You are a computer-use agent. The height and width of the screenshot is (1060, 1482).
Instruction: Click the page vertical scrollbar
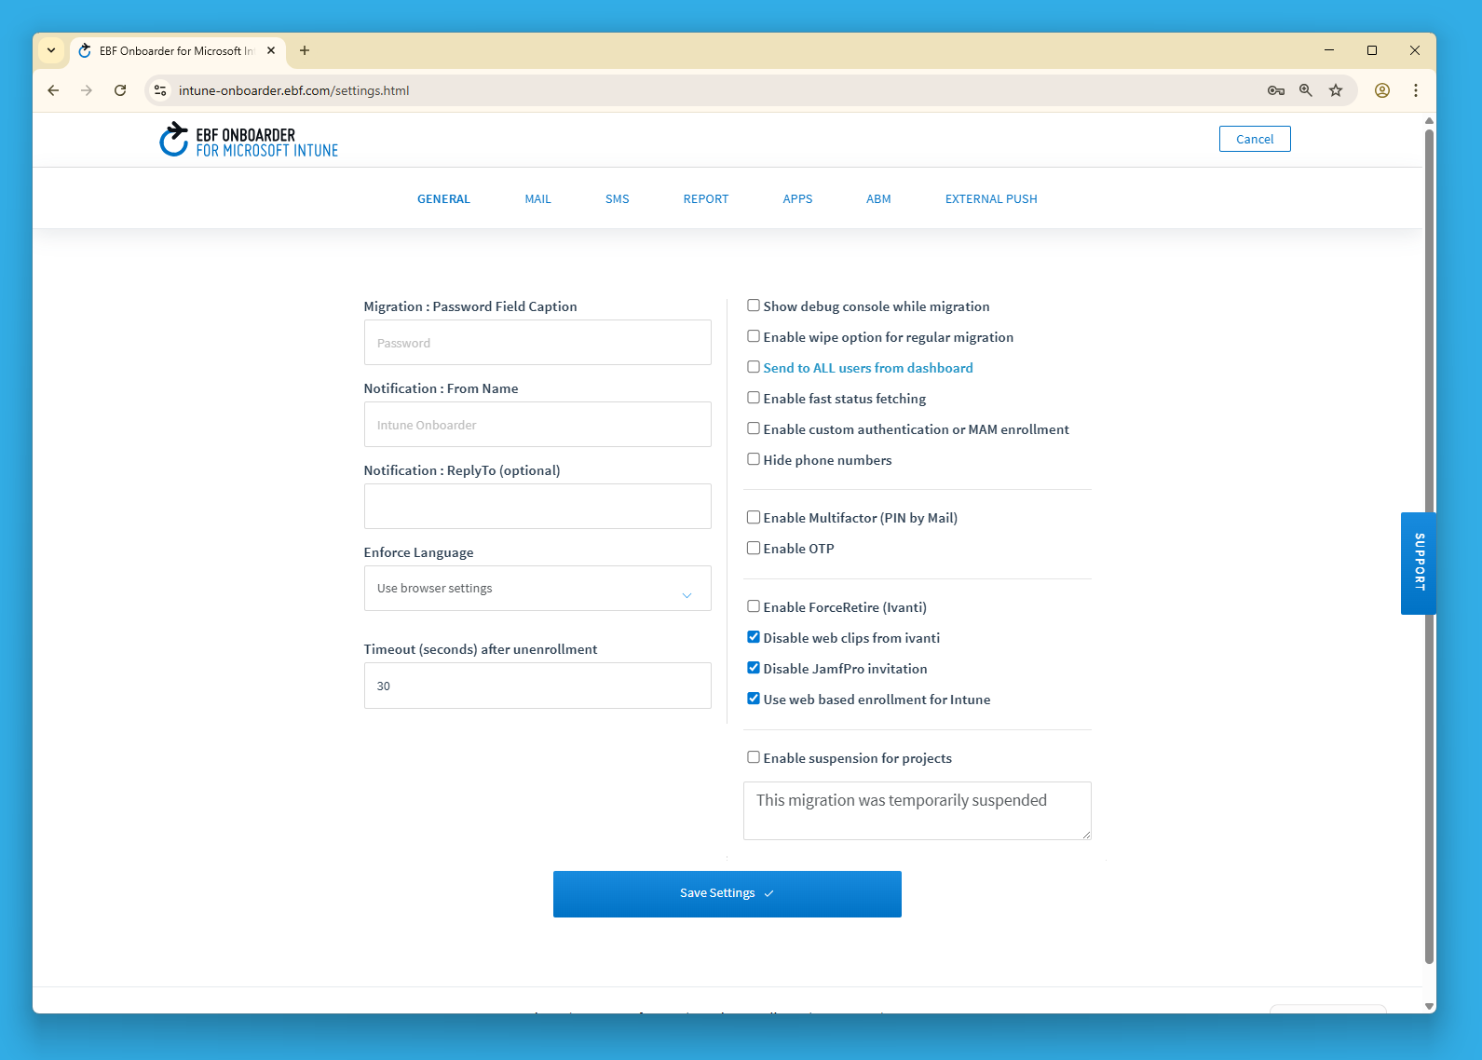pyautogui.click(x=1429, y=546)
